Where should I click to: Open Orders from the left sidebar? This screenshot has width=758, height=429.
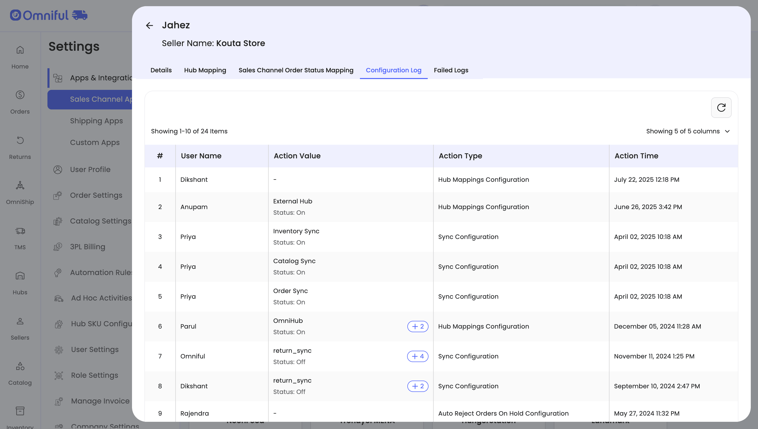coord(20,102)
